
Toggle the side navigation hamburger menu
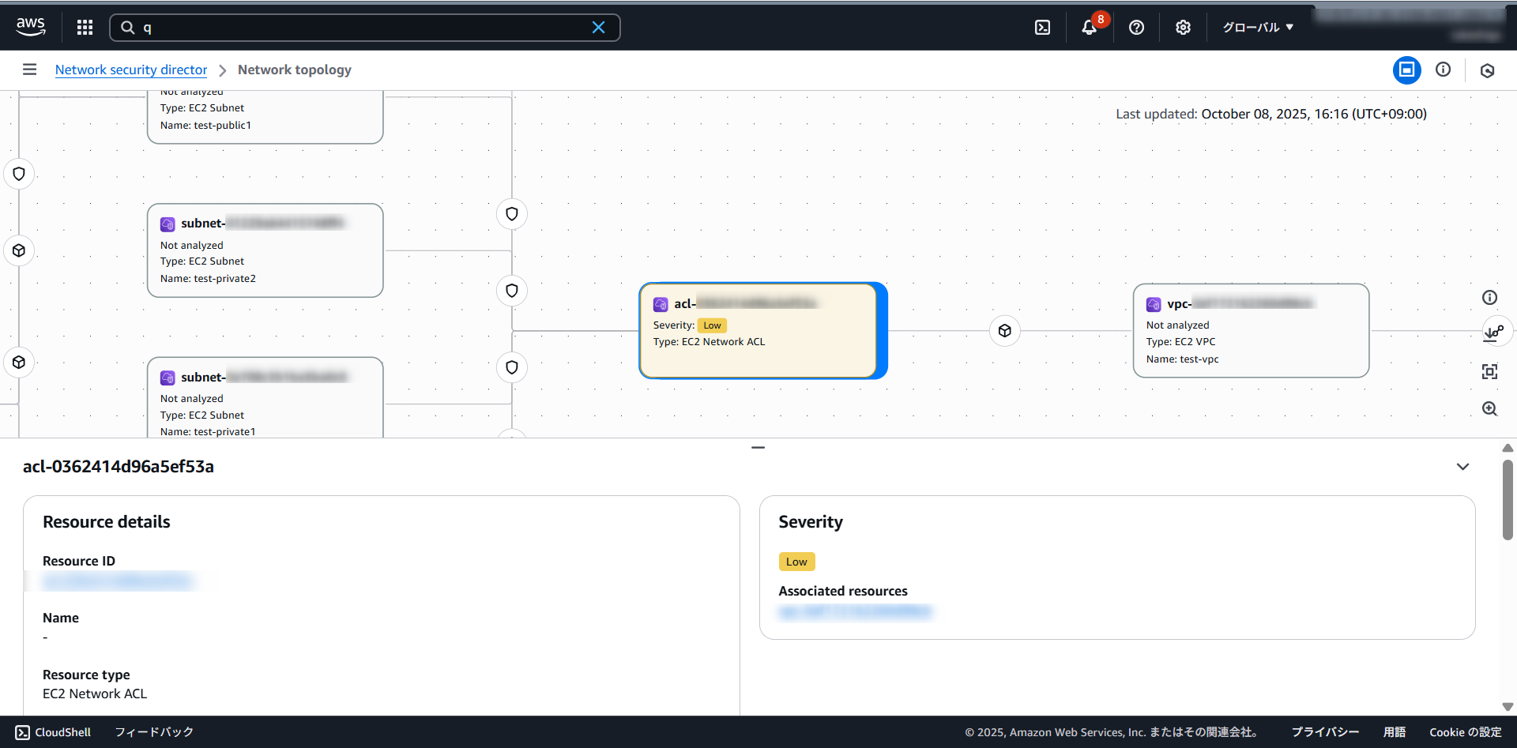pos(29,70)
